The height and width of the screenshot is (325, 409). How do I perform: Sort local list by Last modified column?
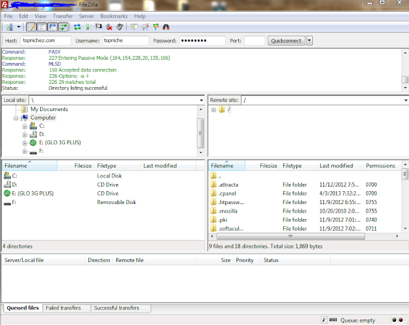[168, 166]
